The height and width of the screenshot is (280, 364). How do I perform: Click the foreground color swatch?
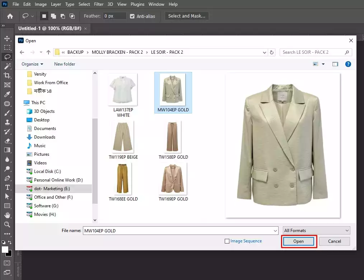(x=5, y=250)
